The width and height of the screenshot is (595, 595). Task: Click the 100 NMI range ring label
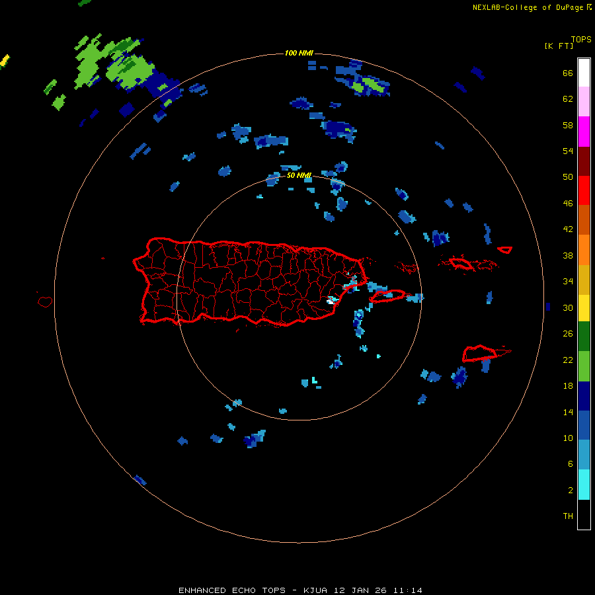(299, 53)
